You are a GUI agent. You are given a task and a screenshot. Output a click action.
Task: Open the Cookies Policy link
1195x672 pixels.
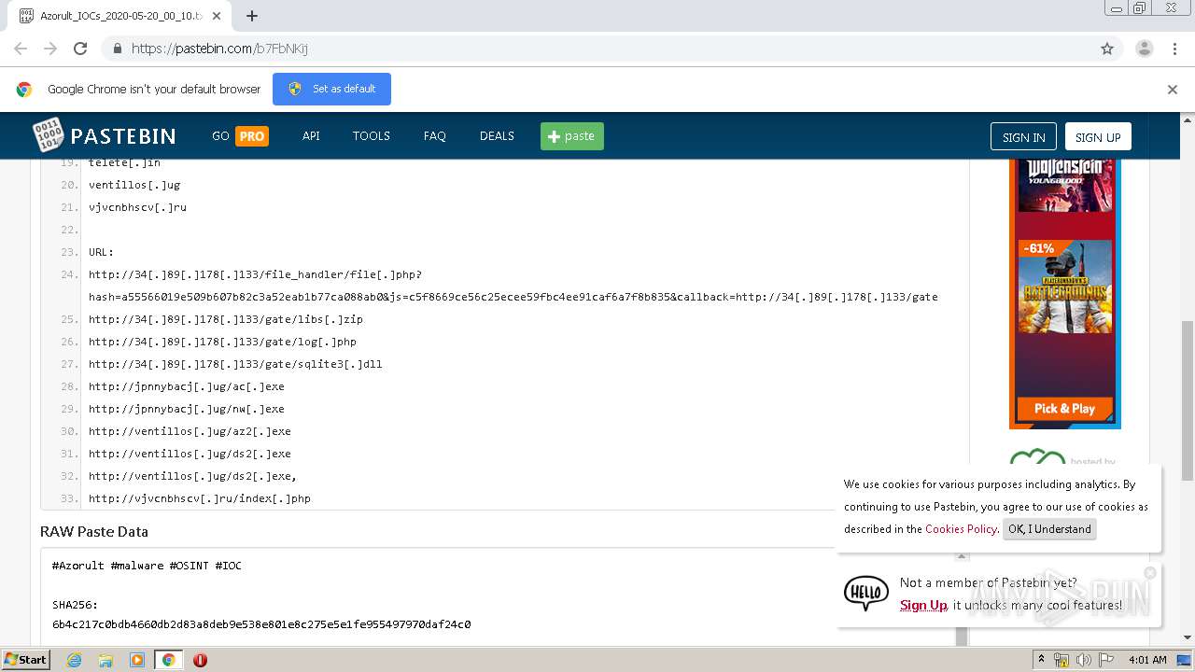click(x=961, y=529)
